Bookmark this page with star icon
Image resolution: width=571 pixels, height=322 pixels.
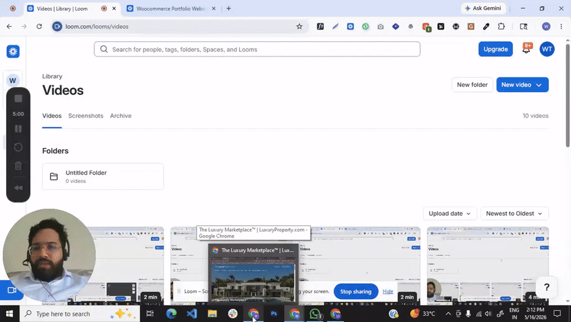click(x=299, y=26)
